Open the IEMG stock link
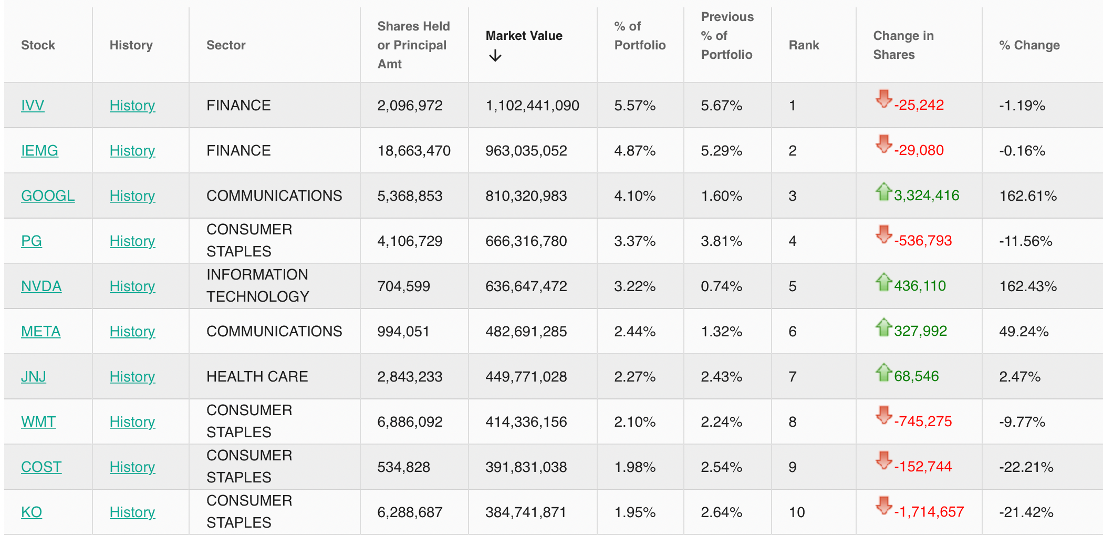Image resolution: width=1103 pixels, height=535 pixels. click(x=39, y=151)
